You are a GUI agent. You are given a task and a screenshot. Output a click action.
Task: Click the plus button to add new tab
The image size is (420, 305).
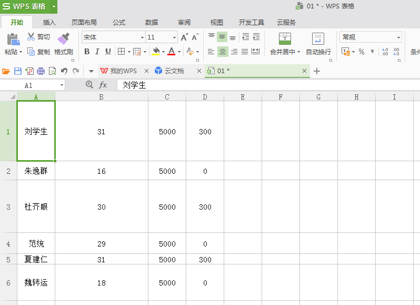[x=317, y=71]
